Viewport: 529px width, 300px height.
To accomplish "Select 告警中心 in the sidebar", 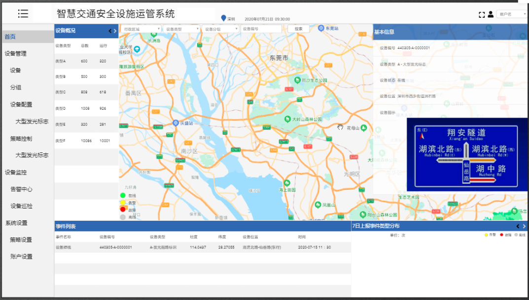I will pyautogui.click(x=21, y=189).
